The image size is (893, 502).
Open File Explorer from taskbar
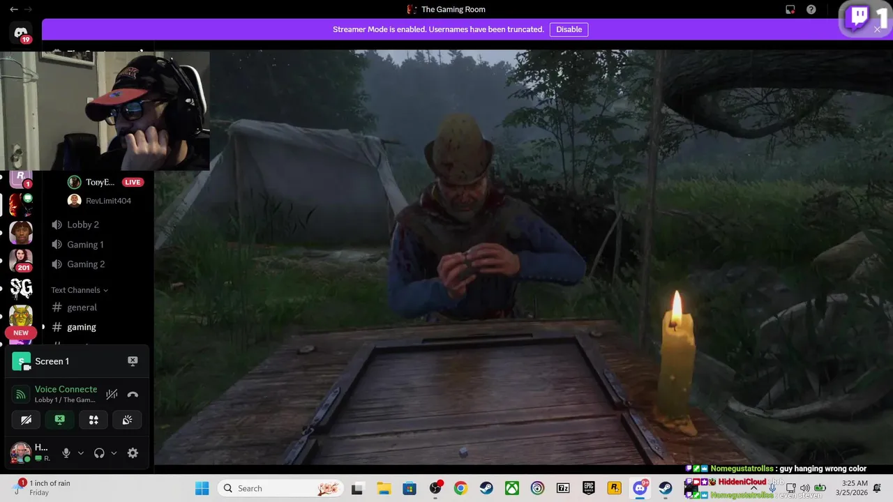click(383, 488)
